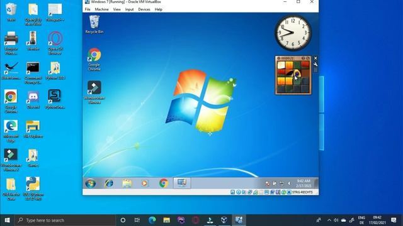Click the Action Center flag in the VM tray

268,183
